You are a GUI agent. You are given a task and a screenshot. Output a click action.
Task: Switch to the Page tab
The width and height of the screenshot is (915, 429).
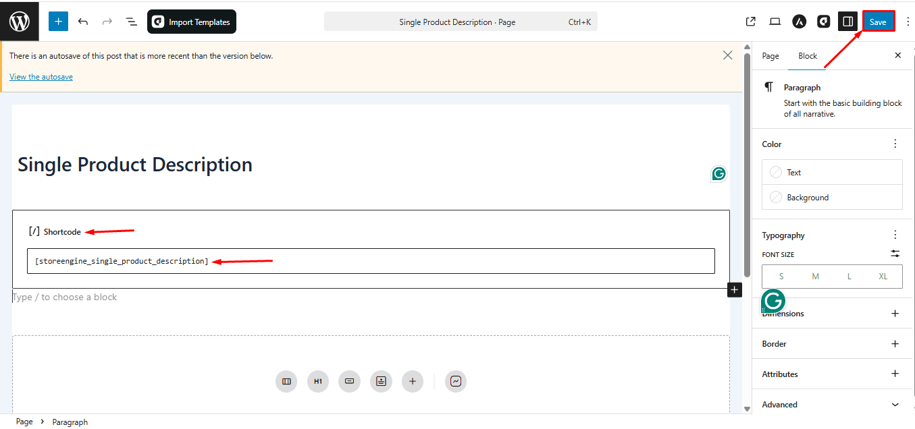point(770,55)
